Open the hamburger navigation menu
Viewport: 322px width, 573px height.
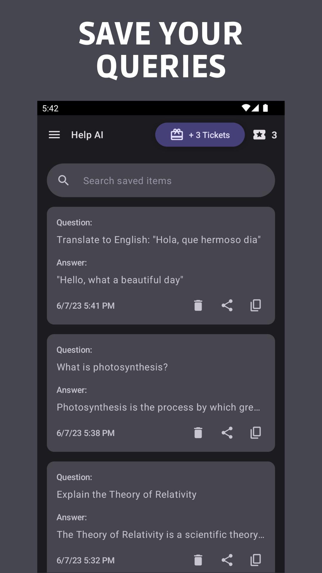tap(54, 135)
